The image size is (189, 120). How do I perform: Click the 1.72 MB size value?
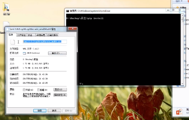(36, 64)
